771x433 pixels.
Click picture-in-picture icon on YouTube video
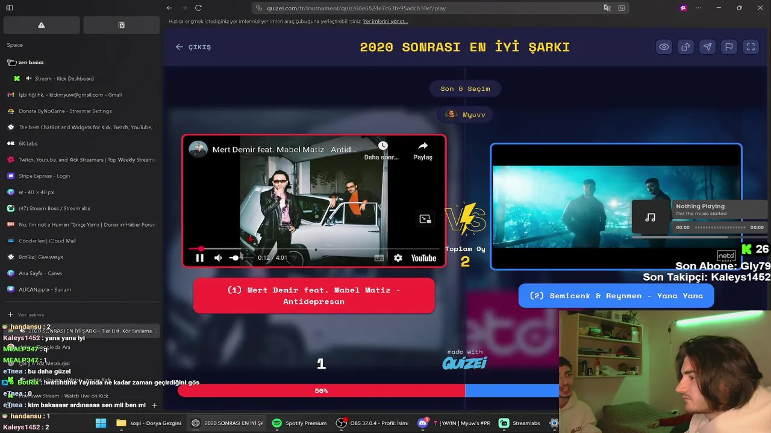point(425,219)
